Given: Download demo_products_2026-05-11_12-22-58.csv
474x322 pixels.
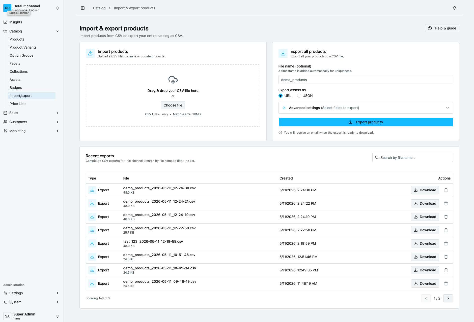Looking at the screenshot, I should tap(425, 230).
